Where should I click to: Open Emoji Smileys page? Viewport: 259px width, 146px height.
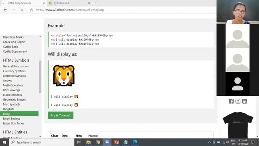tap(12, 119)
